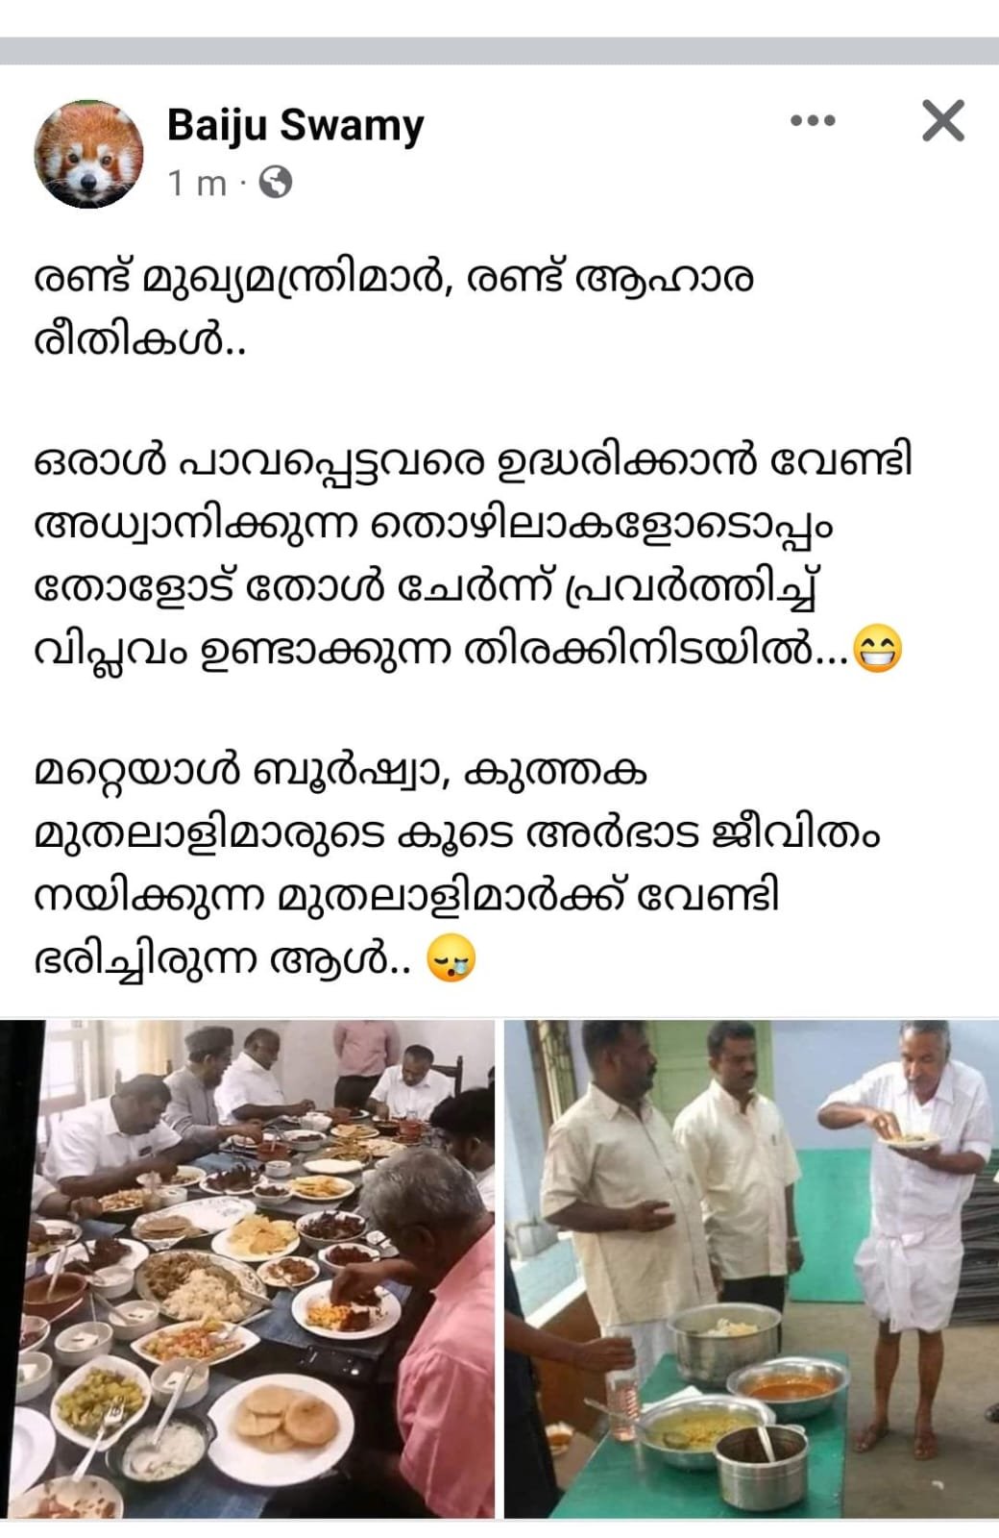This screenshot has height=1538, width=999.
Task: Click the globe public audience icon
Action: [x=276, y=182]
